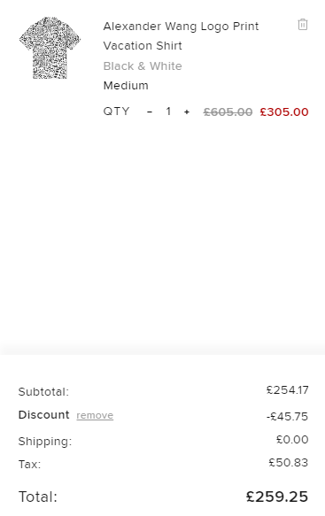Viewport: 325px width, 516px height.
Task: Increase quantity with the plus button
Action: [x=187, y=112]
